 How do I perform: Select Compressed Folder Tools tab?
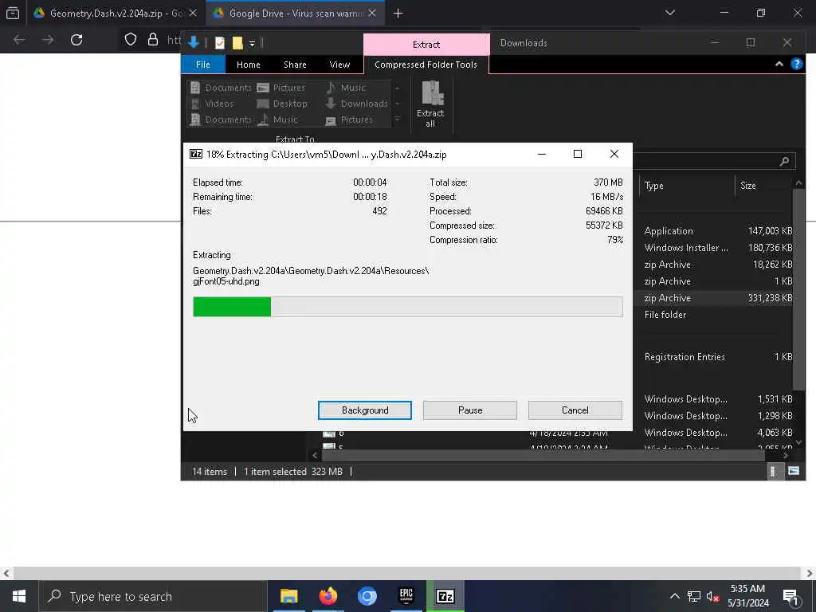point(426,65)
